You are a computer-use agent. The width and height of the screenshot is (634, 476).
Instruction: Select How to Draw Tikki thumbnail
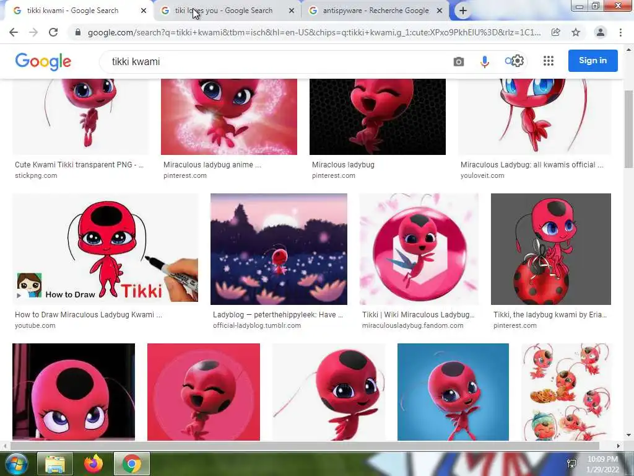(x=105, y=248)
